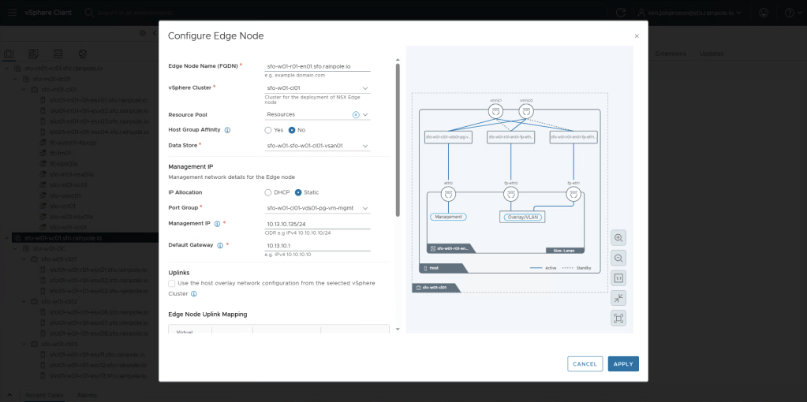
Task: Close the Configure Edge Node dialog
Action: pos(637,36)
